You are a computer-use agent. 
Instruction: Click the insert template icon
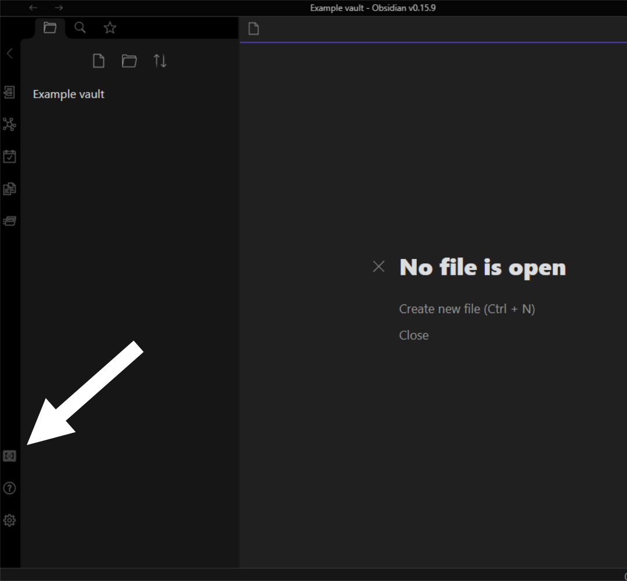click(9, 189)
